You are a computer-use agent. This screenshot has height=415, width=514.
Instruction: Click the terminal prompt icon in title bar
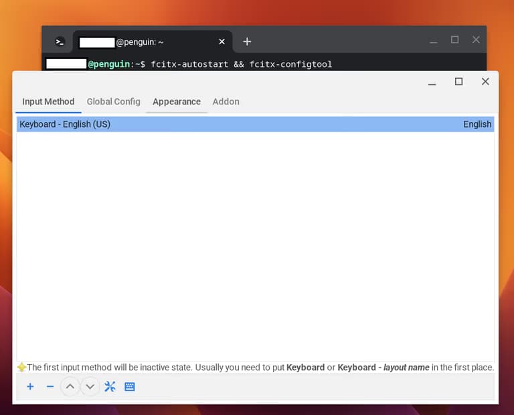click(60, 41)
